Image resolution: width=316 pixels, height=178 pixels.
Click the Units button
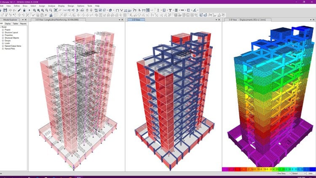tap(311, 173)
